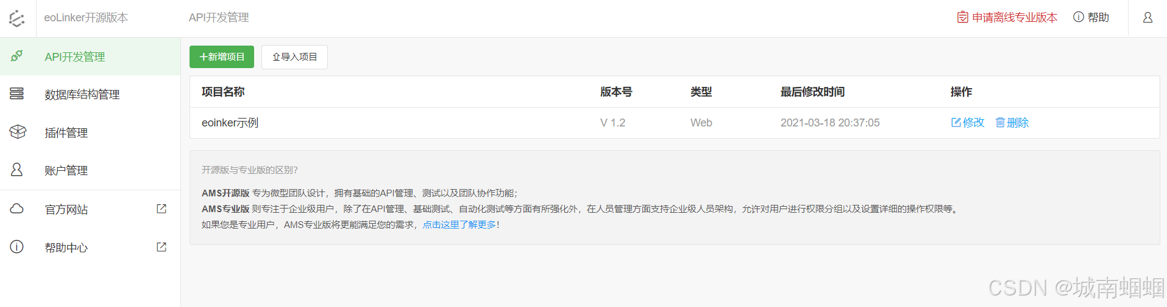The height and width of the screenshot is (307, 1167).
Task: Click the +新增项目 button
Action: click(222, 57)
